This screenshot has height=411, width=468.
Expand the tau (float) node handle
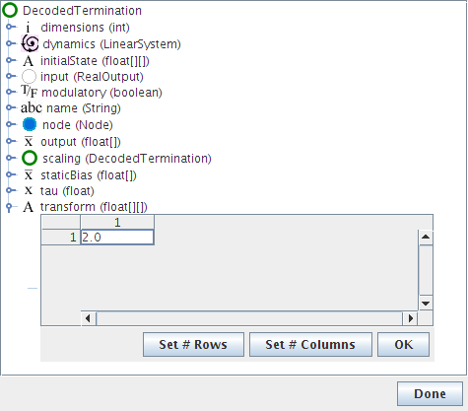(11, 190)
